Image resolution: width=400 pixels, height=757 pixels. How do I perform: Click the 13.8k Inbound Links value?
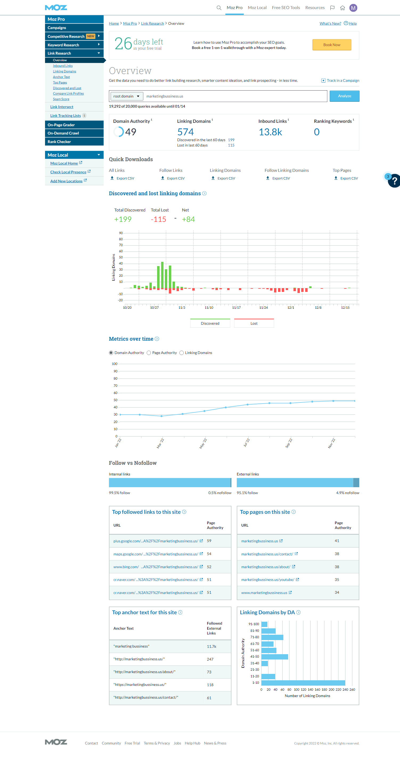click(x=270, y=132)
